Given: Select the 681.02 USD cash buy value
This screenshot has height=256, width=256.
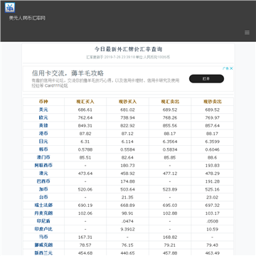Looking at the screenshot, I should [127, 110].
